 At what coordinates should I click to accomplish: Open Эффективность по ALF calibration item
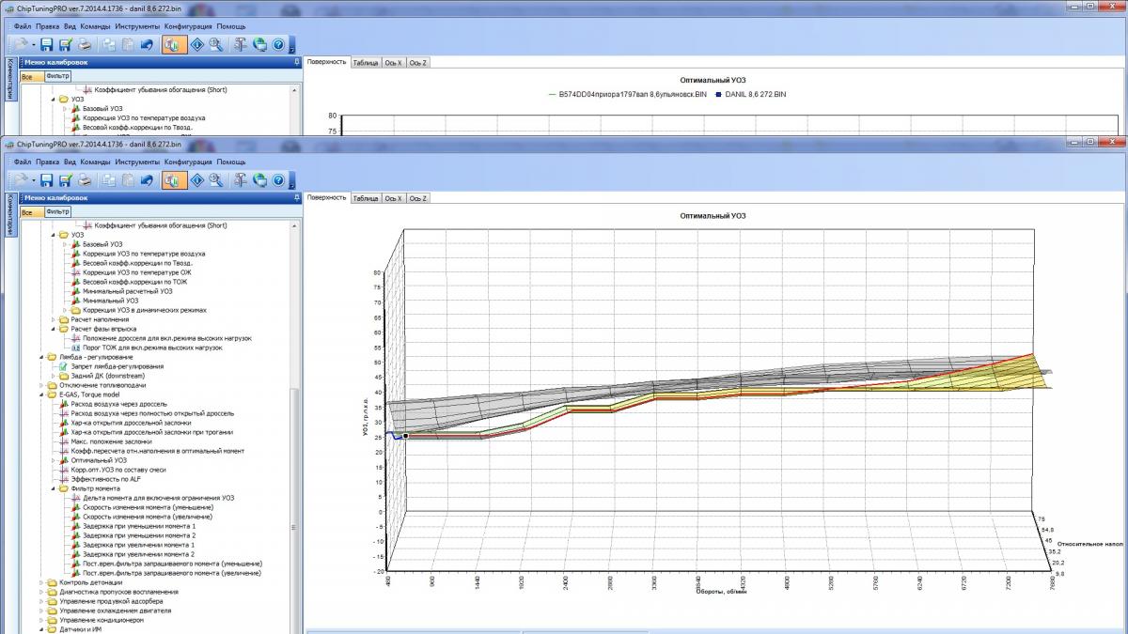click(x=105, y=479)
